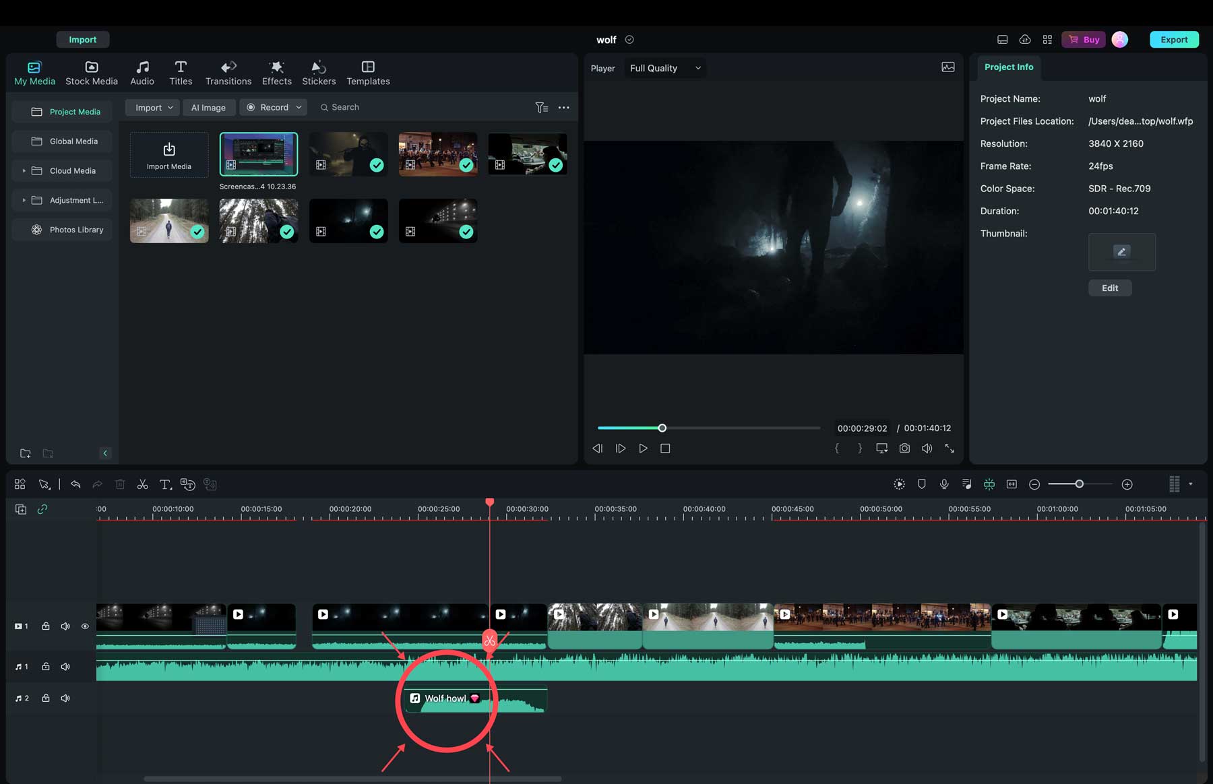
Task: Toggle the Lock on audio track 2
Action: (45, 698)
